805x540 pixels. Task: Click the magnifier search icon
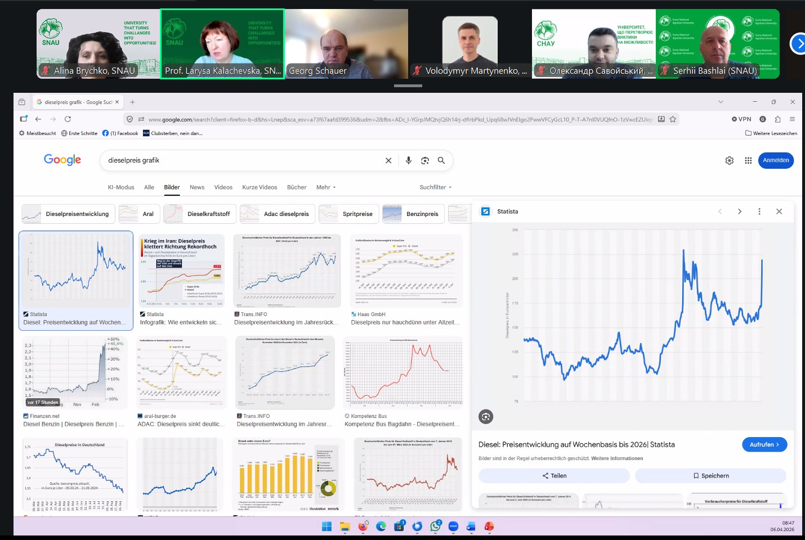[x=441, y=160]
